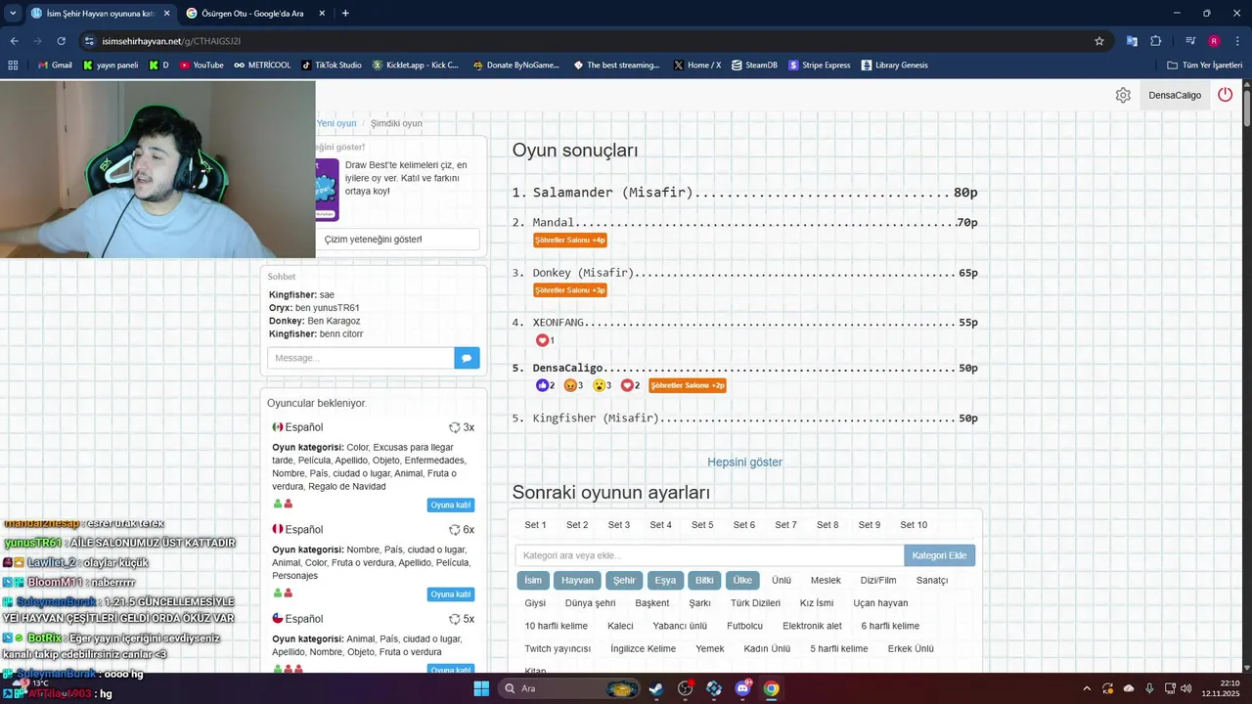The height and width of the screenshot is (704, 1252).
Task: Show hidden system tray icons chevron
Action: click(1086, 688)
